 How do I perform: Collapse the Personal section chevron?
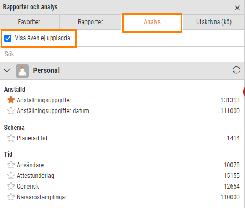tap(7, 70)
